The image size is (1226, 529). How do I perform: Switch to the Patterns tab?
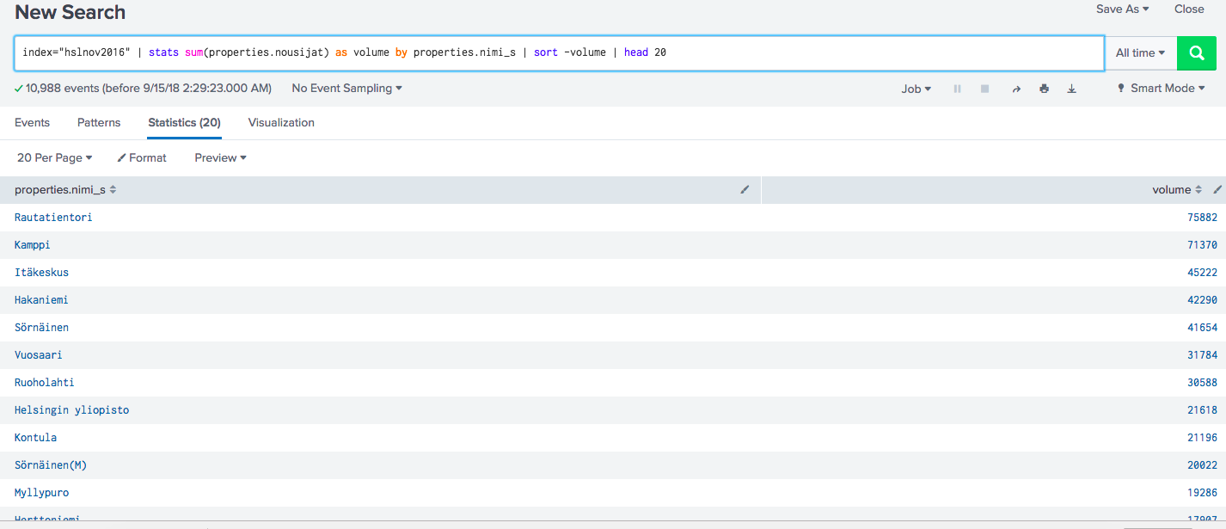pos(98,122)
